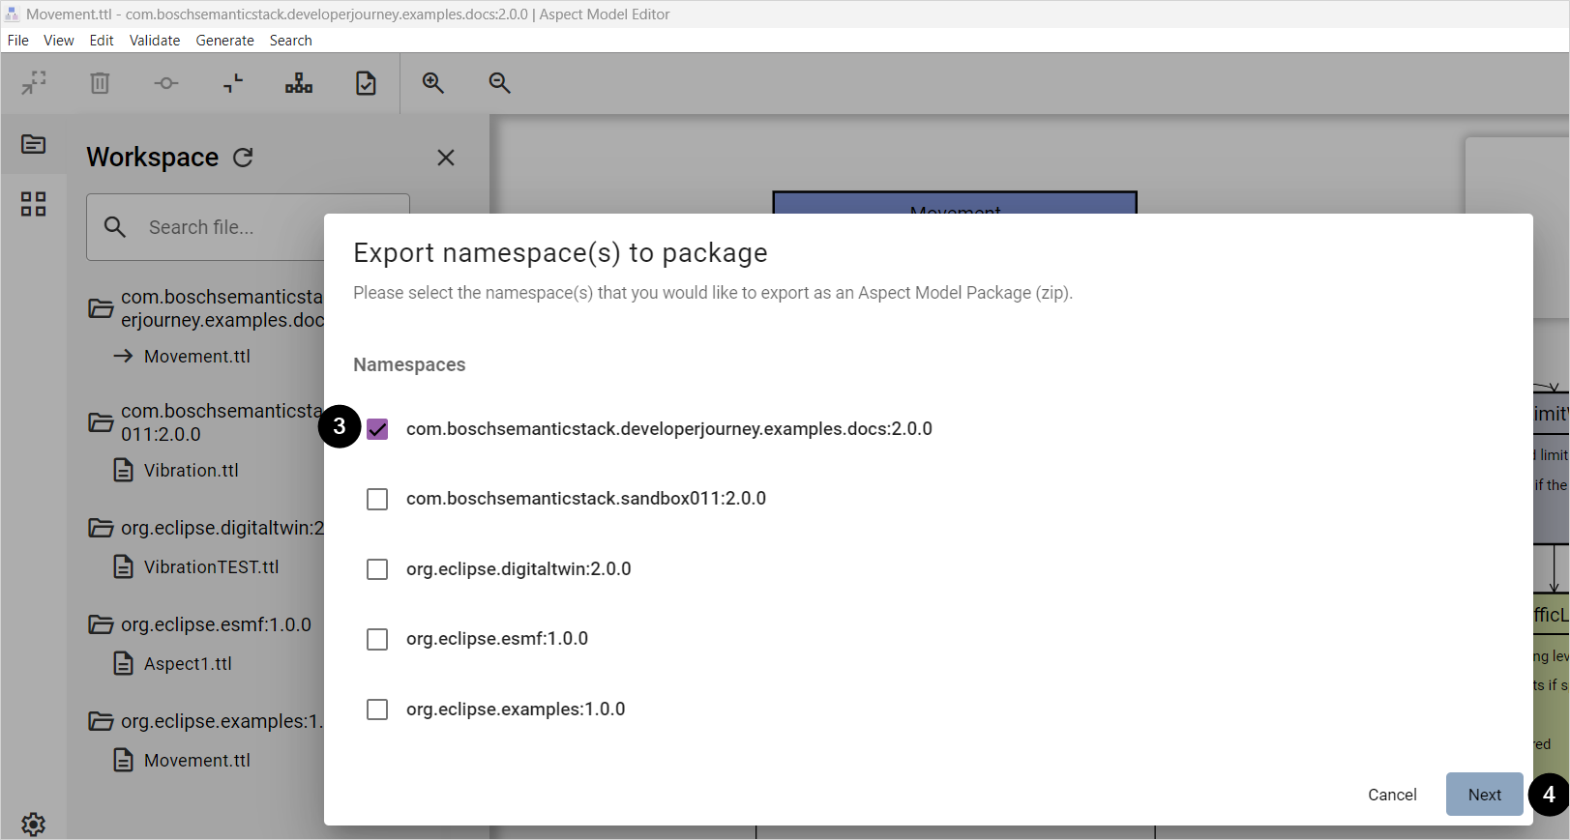Screen dimensions: 1570x840
Task: Open the Validate menu
Action: pos(155,41)
